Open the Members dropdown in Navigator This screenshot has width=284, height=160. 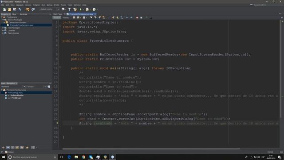coord(13,87)
